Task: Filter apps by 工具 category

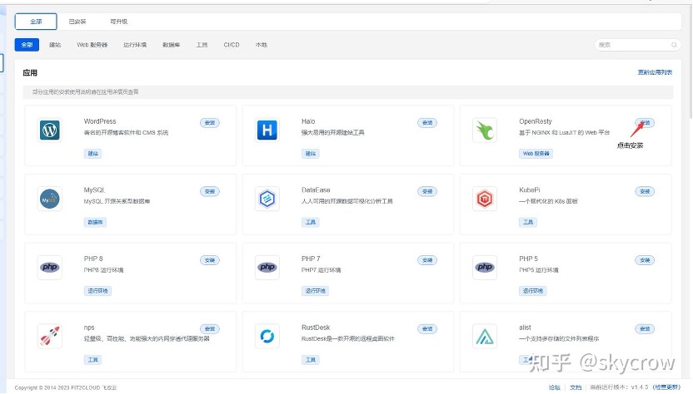Action: [x=202, y=45]
